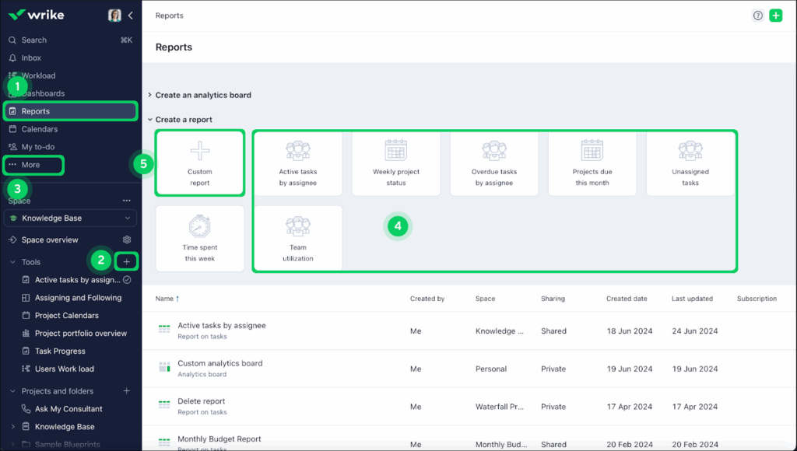This screenshot has height=451, width=797.
Task: Click the user profile avatar
Action: [114, 16]
